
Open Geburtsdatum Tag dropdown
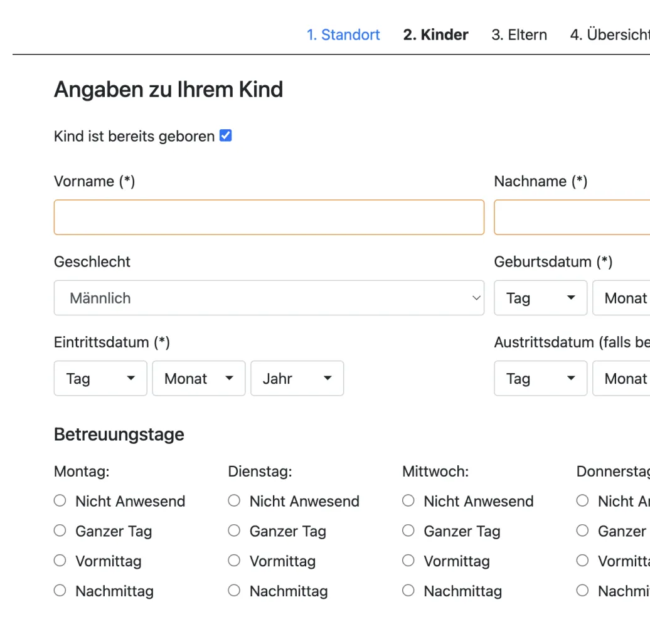(x=541, y=298)
